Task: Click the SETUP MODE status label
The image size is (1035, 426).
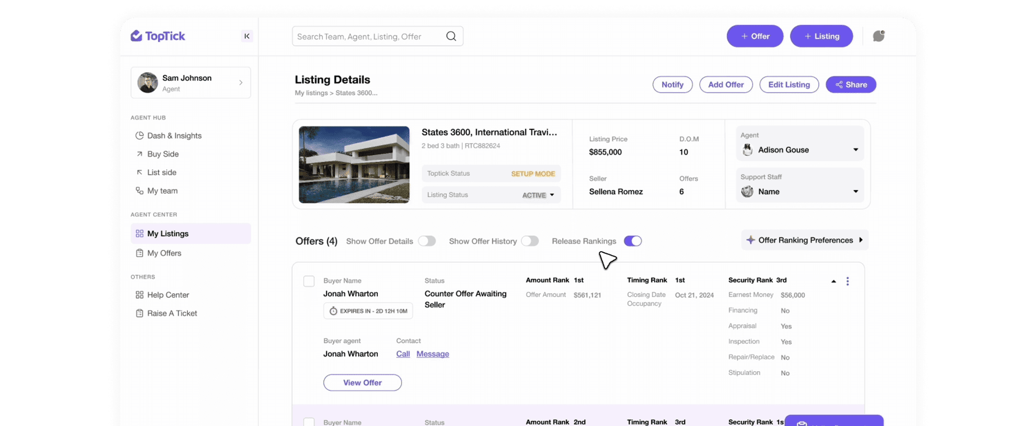Action: pyautogui.click(x=532, y=174)
